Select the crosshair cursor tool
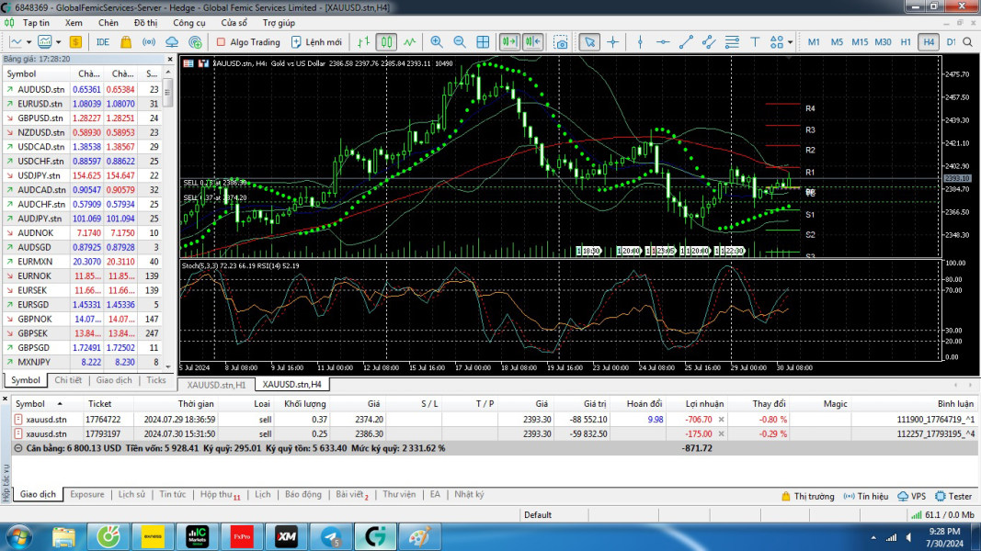981x551 pixels. pyautogui.click(x=612, y=42)
